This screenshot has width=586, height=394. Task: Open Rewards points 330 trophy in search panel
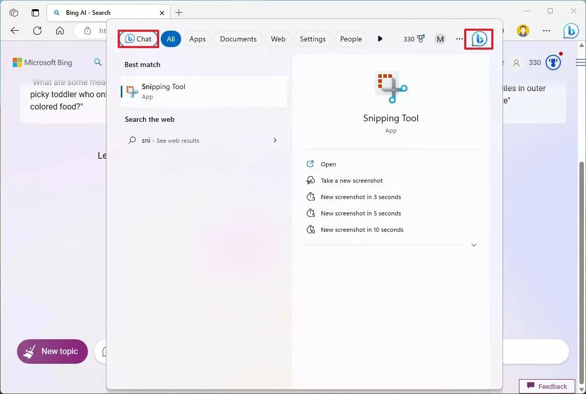tap(414, 39)
